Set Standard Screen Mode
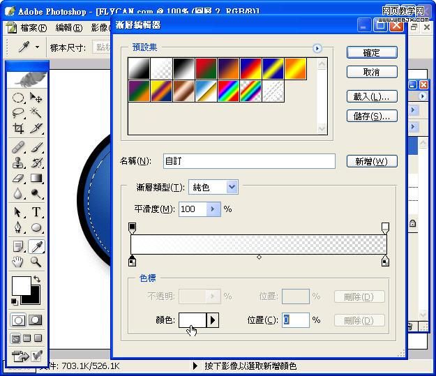 pos(15,338)
